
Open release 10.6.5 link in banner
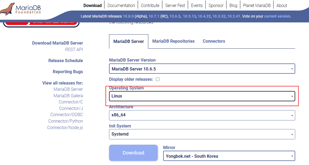pos(175,16)
